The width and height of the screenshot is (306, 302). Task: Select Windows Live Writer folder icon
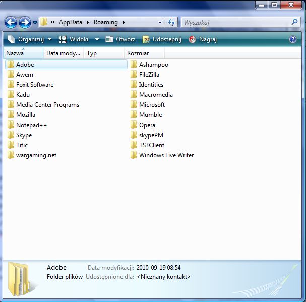point(134,155)
